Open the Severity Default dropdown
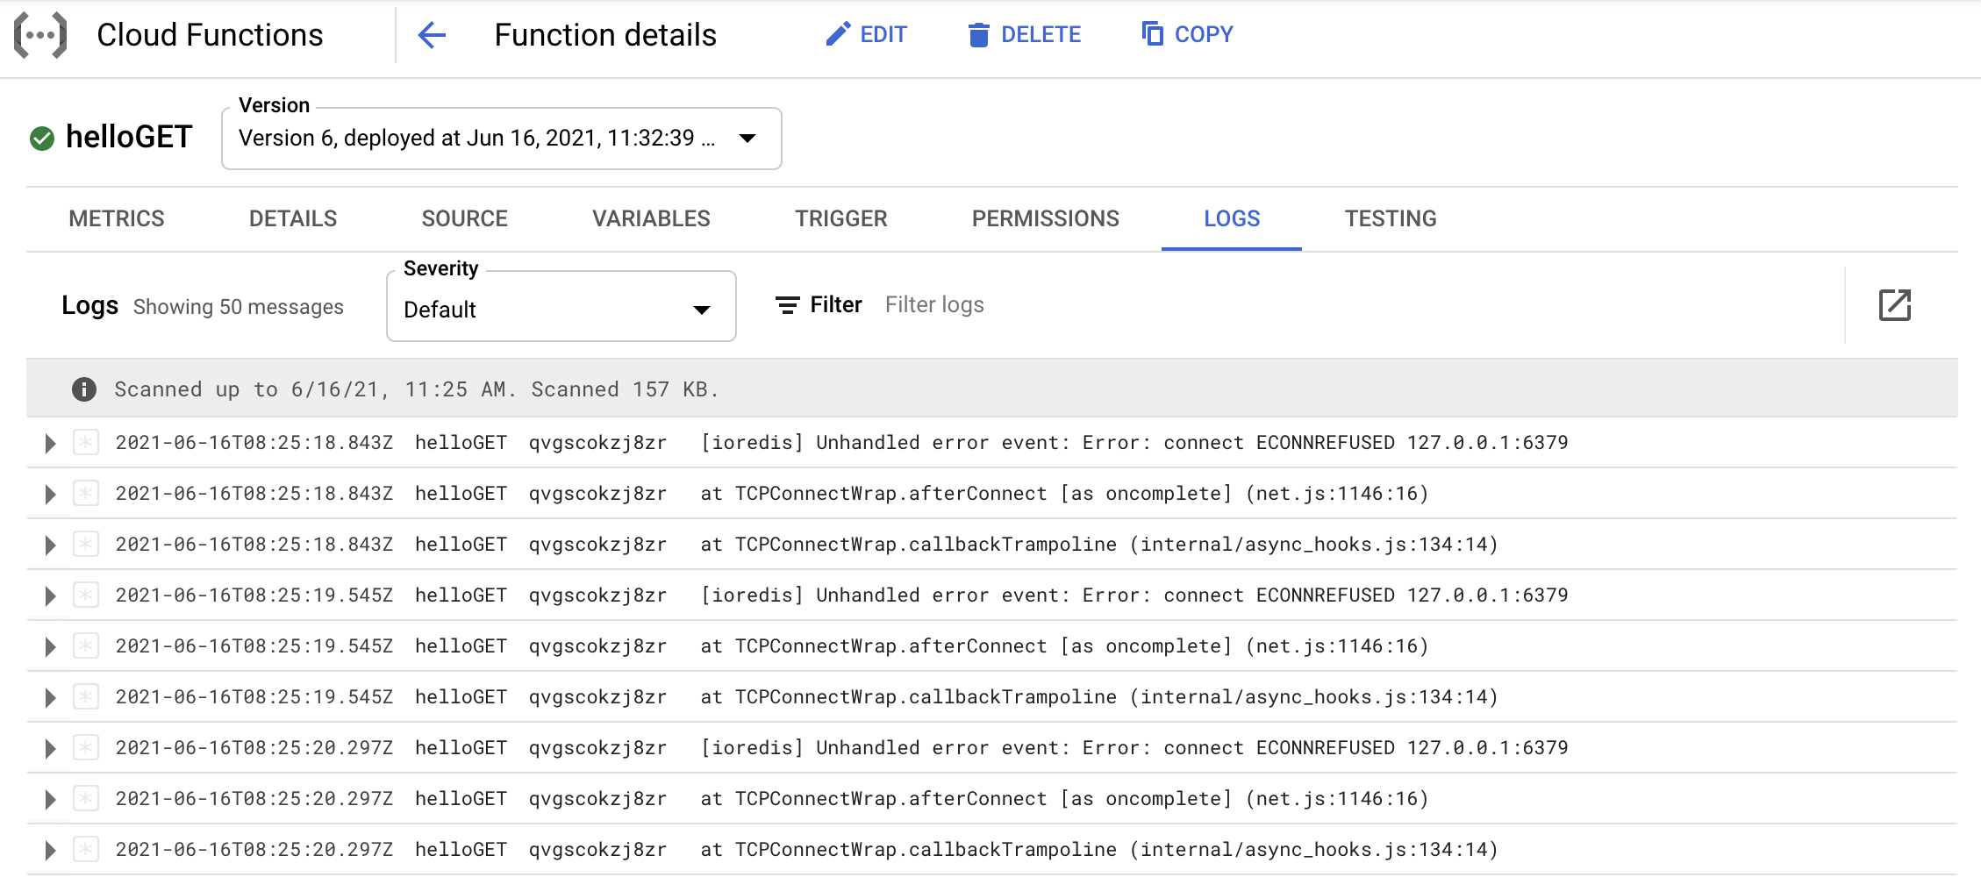Screen dimensions: 1981x877 click(561, 306)
